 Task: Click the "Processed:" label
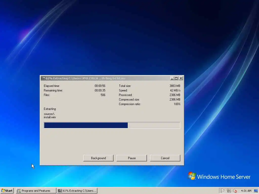[x=125, y=95]
